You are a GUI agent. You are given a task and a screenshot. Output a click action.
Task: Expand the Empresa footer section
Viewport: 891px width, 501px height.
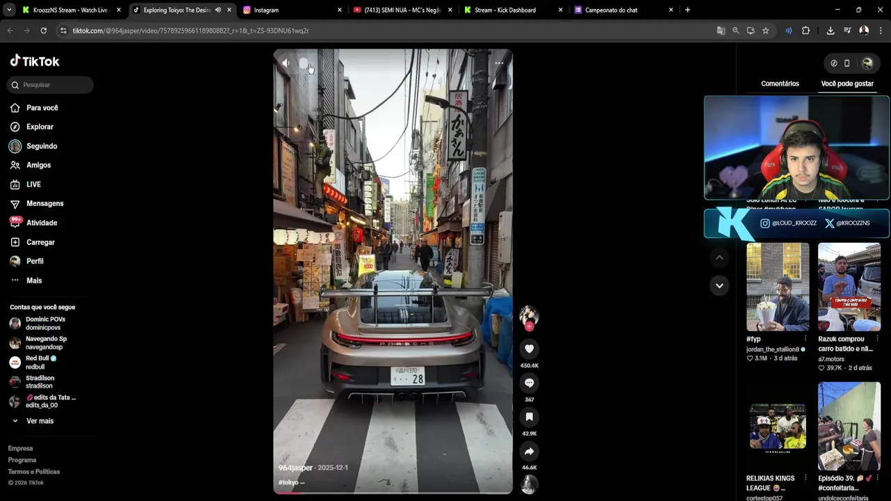coord(20,448)
